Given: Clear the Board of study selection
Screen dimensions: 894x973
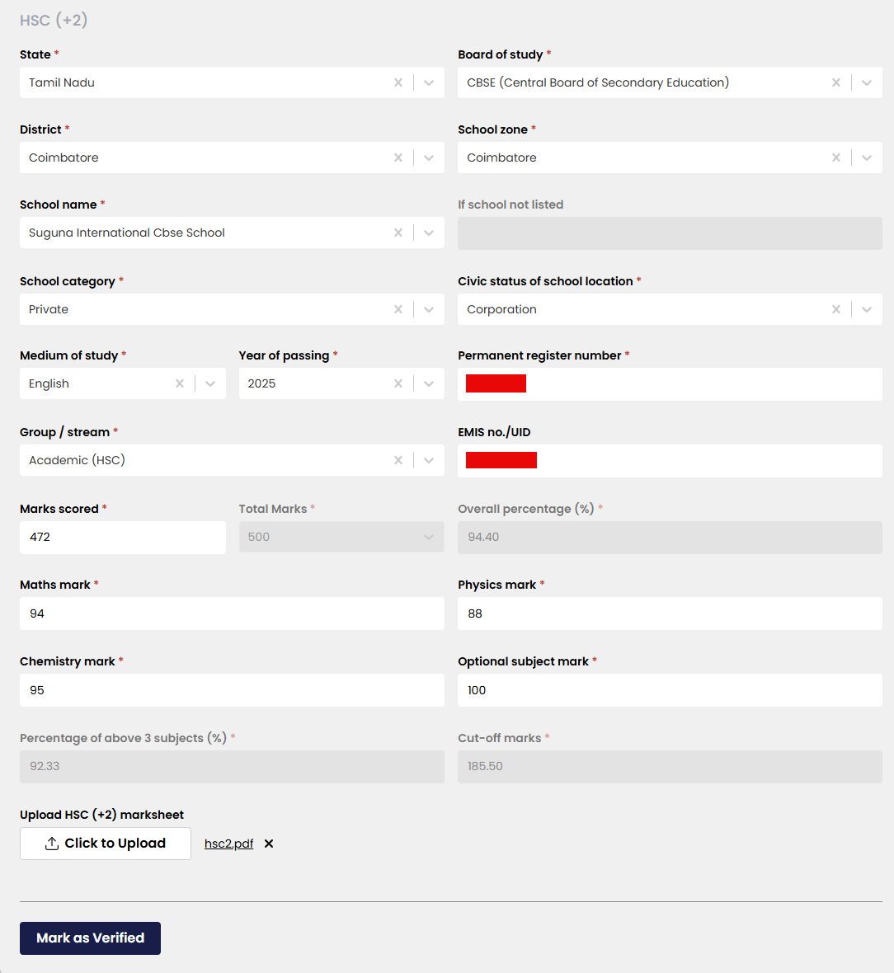Looking at the screenshot, I should click(x=836, y=82).
